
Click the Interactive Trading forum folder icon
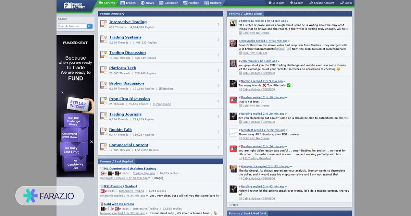104,24
